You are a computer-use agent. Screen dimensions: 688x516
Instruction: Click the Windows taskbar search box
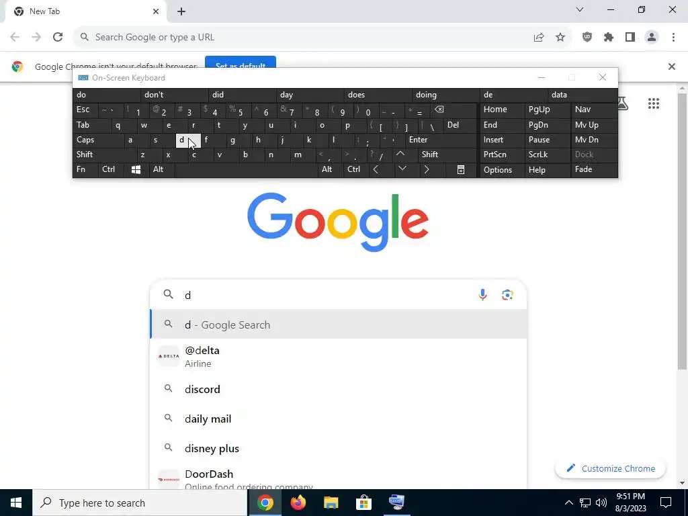(140, 503)
